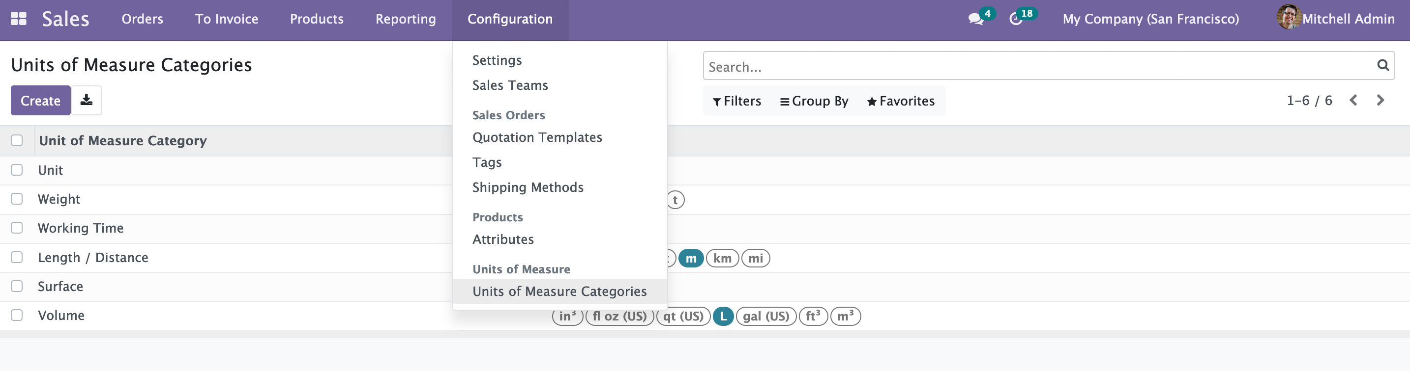
Task: Choose Sales Teams menu entry
Action: (x=510, y=85)
